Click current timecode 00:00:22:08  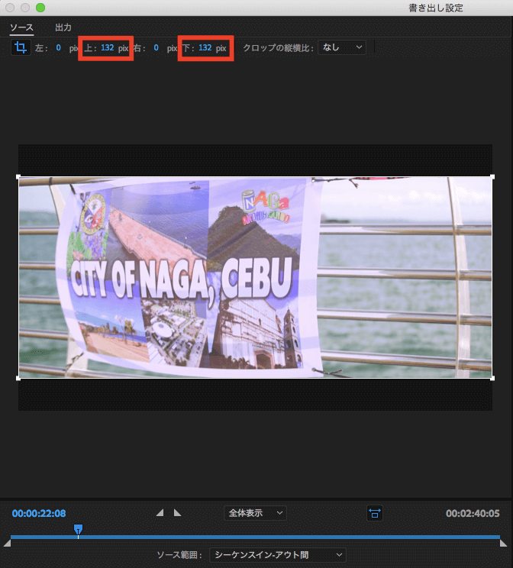click(39, 513)
